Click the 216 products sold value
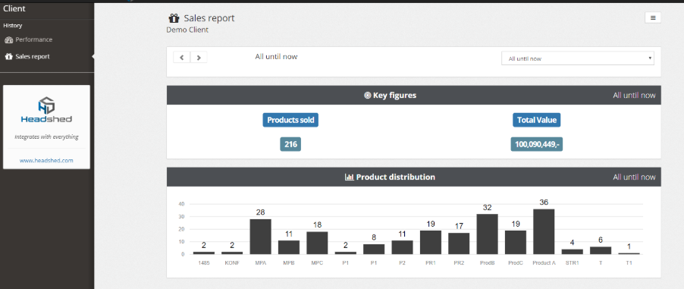Image resolution: width=684 pixels, height=289 pixels. click(290, 144)
